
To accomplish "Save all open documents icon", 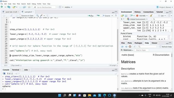I will pos(24,7).
